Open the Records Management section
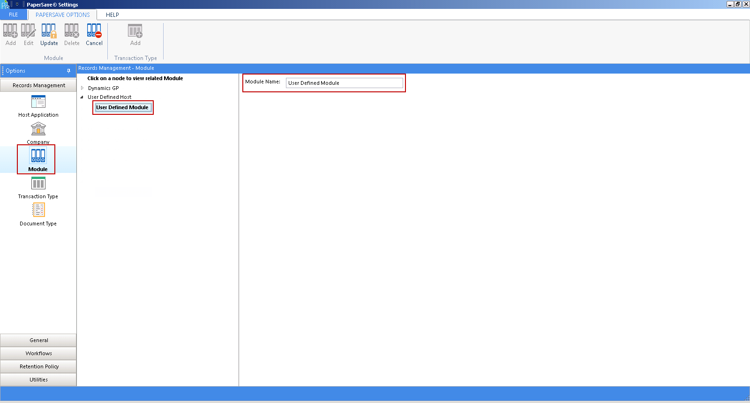 [x=38, y=85]
